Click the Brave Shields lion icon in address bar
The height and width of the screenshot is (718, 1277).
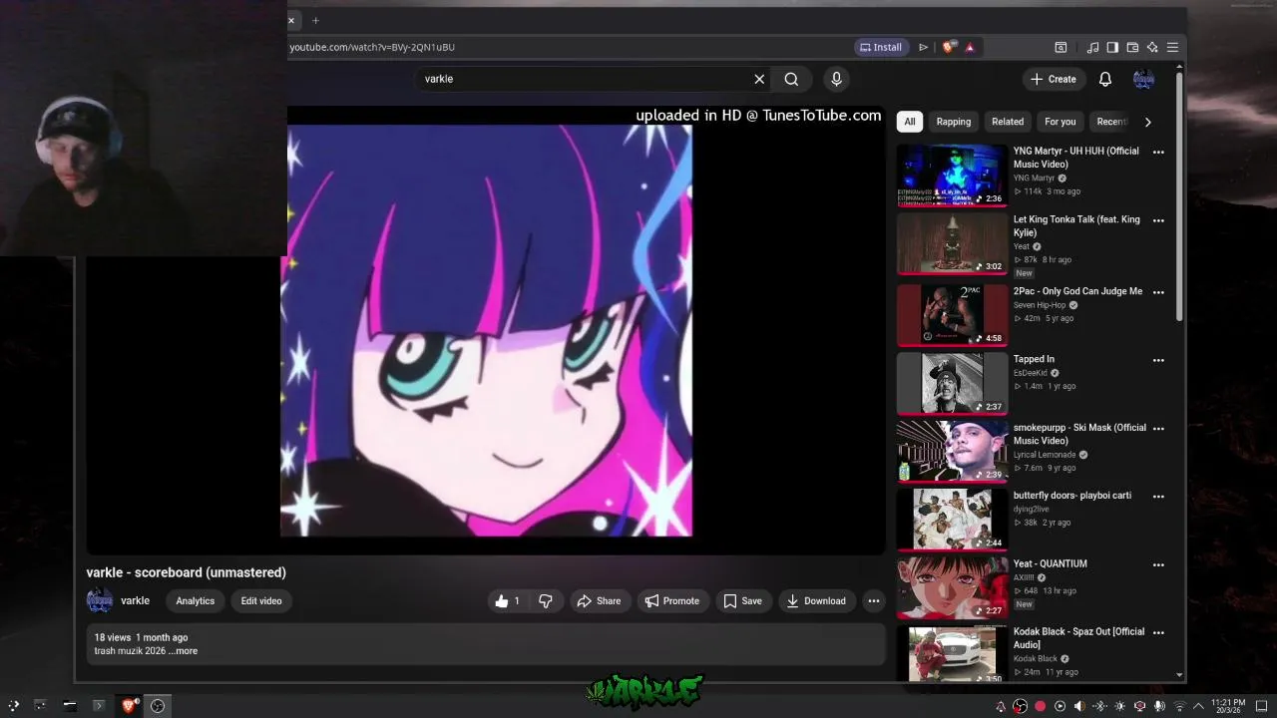point(949,47)
